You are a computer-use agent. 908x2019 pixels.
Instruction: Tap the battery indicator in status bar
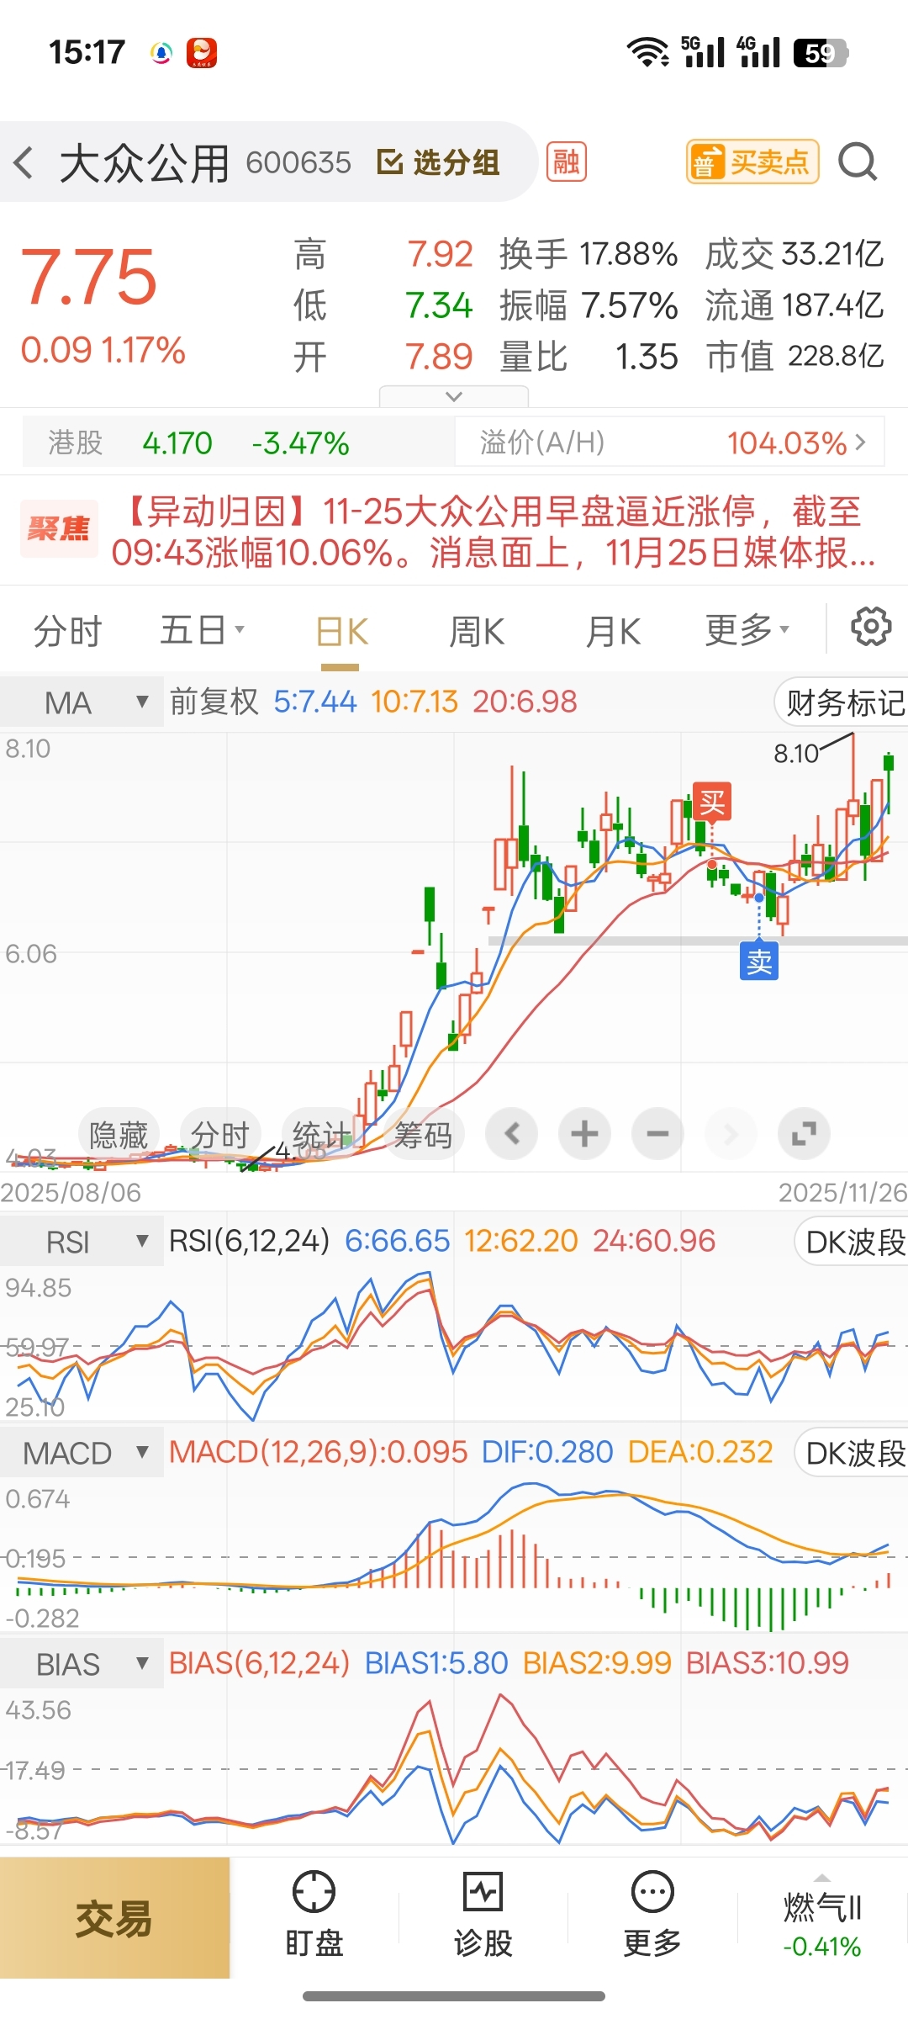coord(821,53)
